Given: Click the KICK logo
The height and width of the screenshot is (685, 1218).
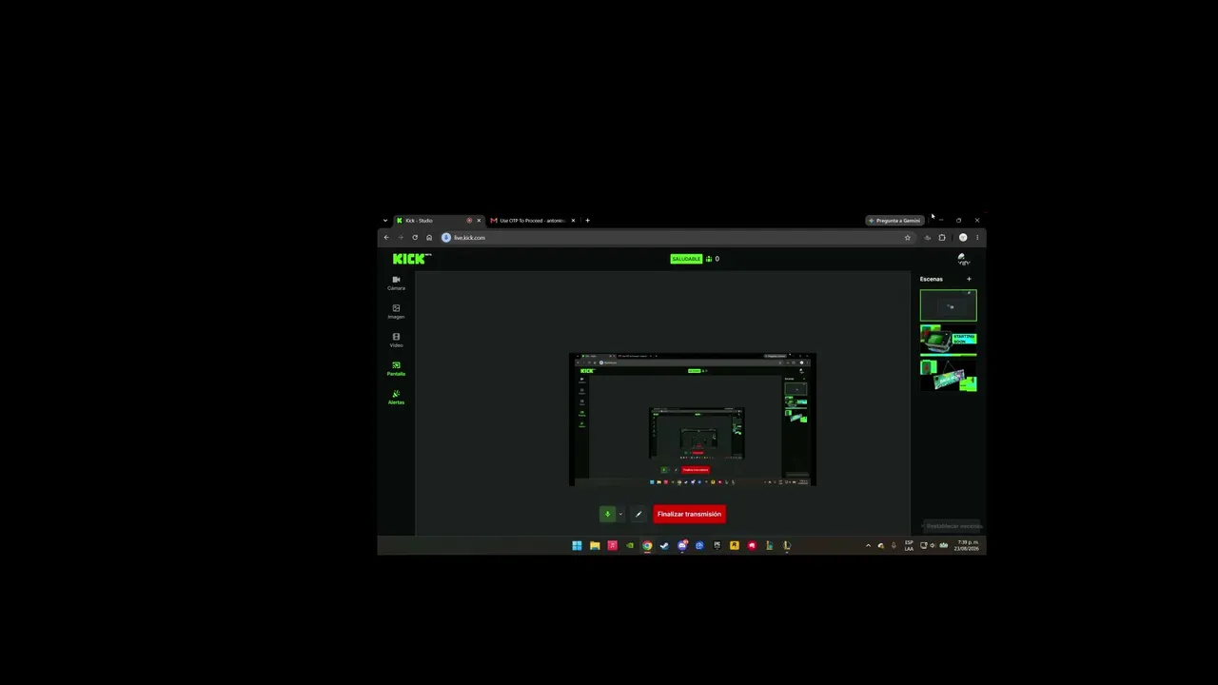Looking at the screenshot, I should tap(411, 259).
